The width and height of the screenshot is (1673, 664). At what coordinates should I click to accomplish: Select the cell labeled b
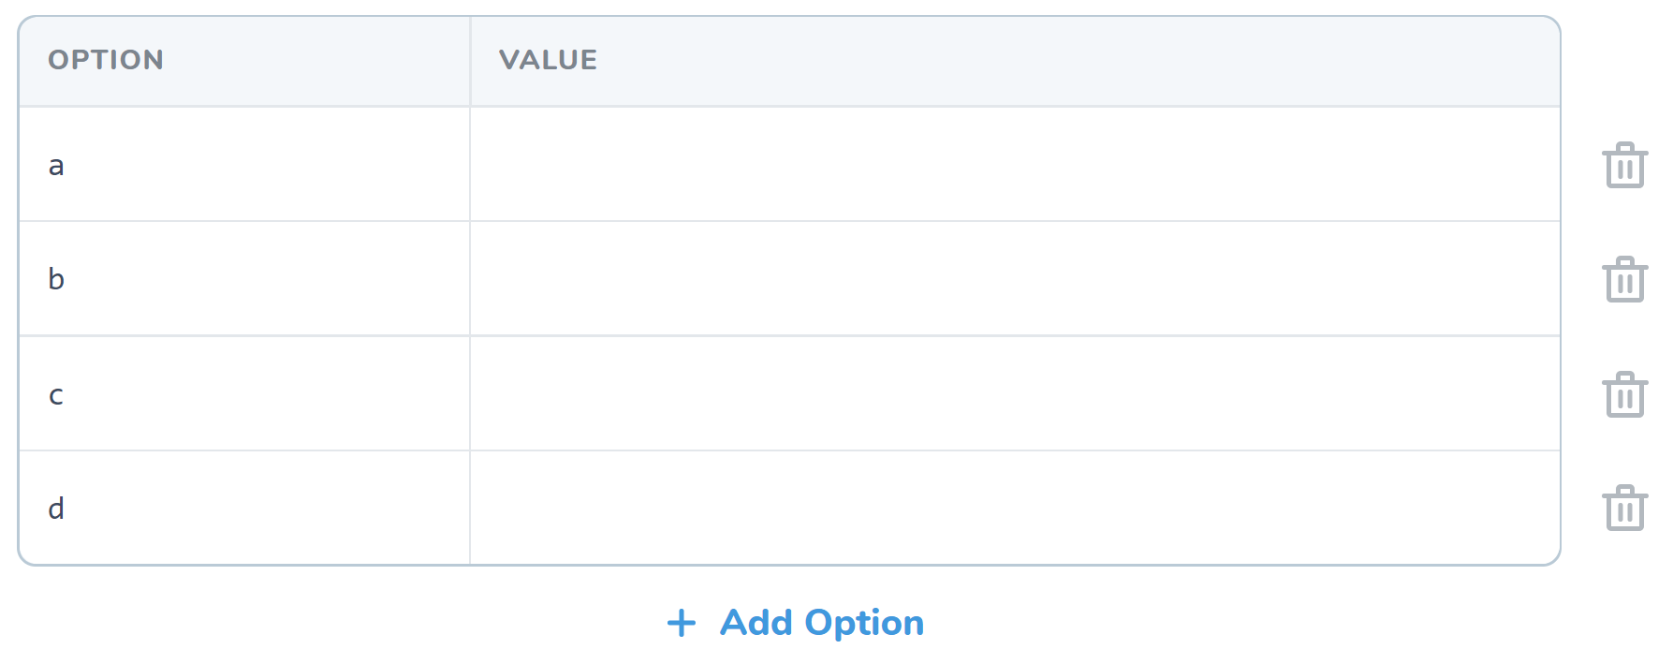point(243,279)
